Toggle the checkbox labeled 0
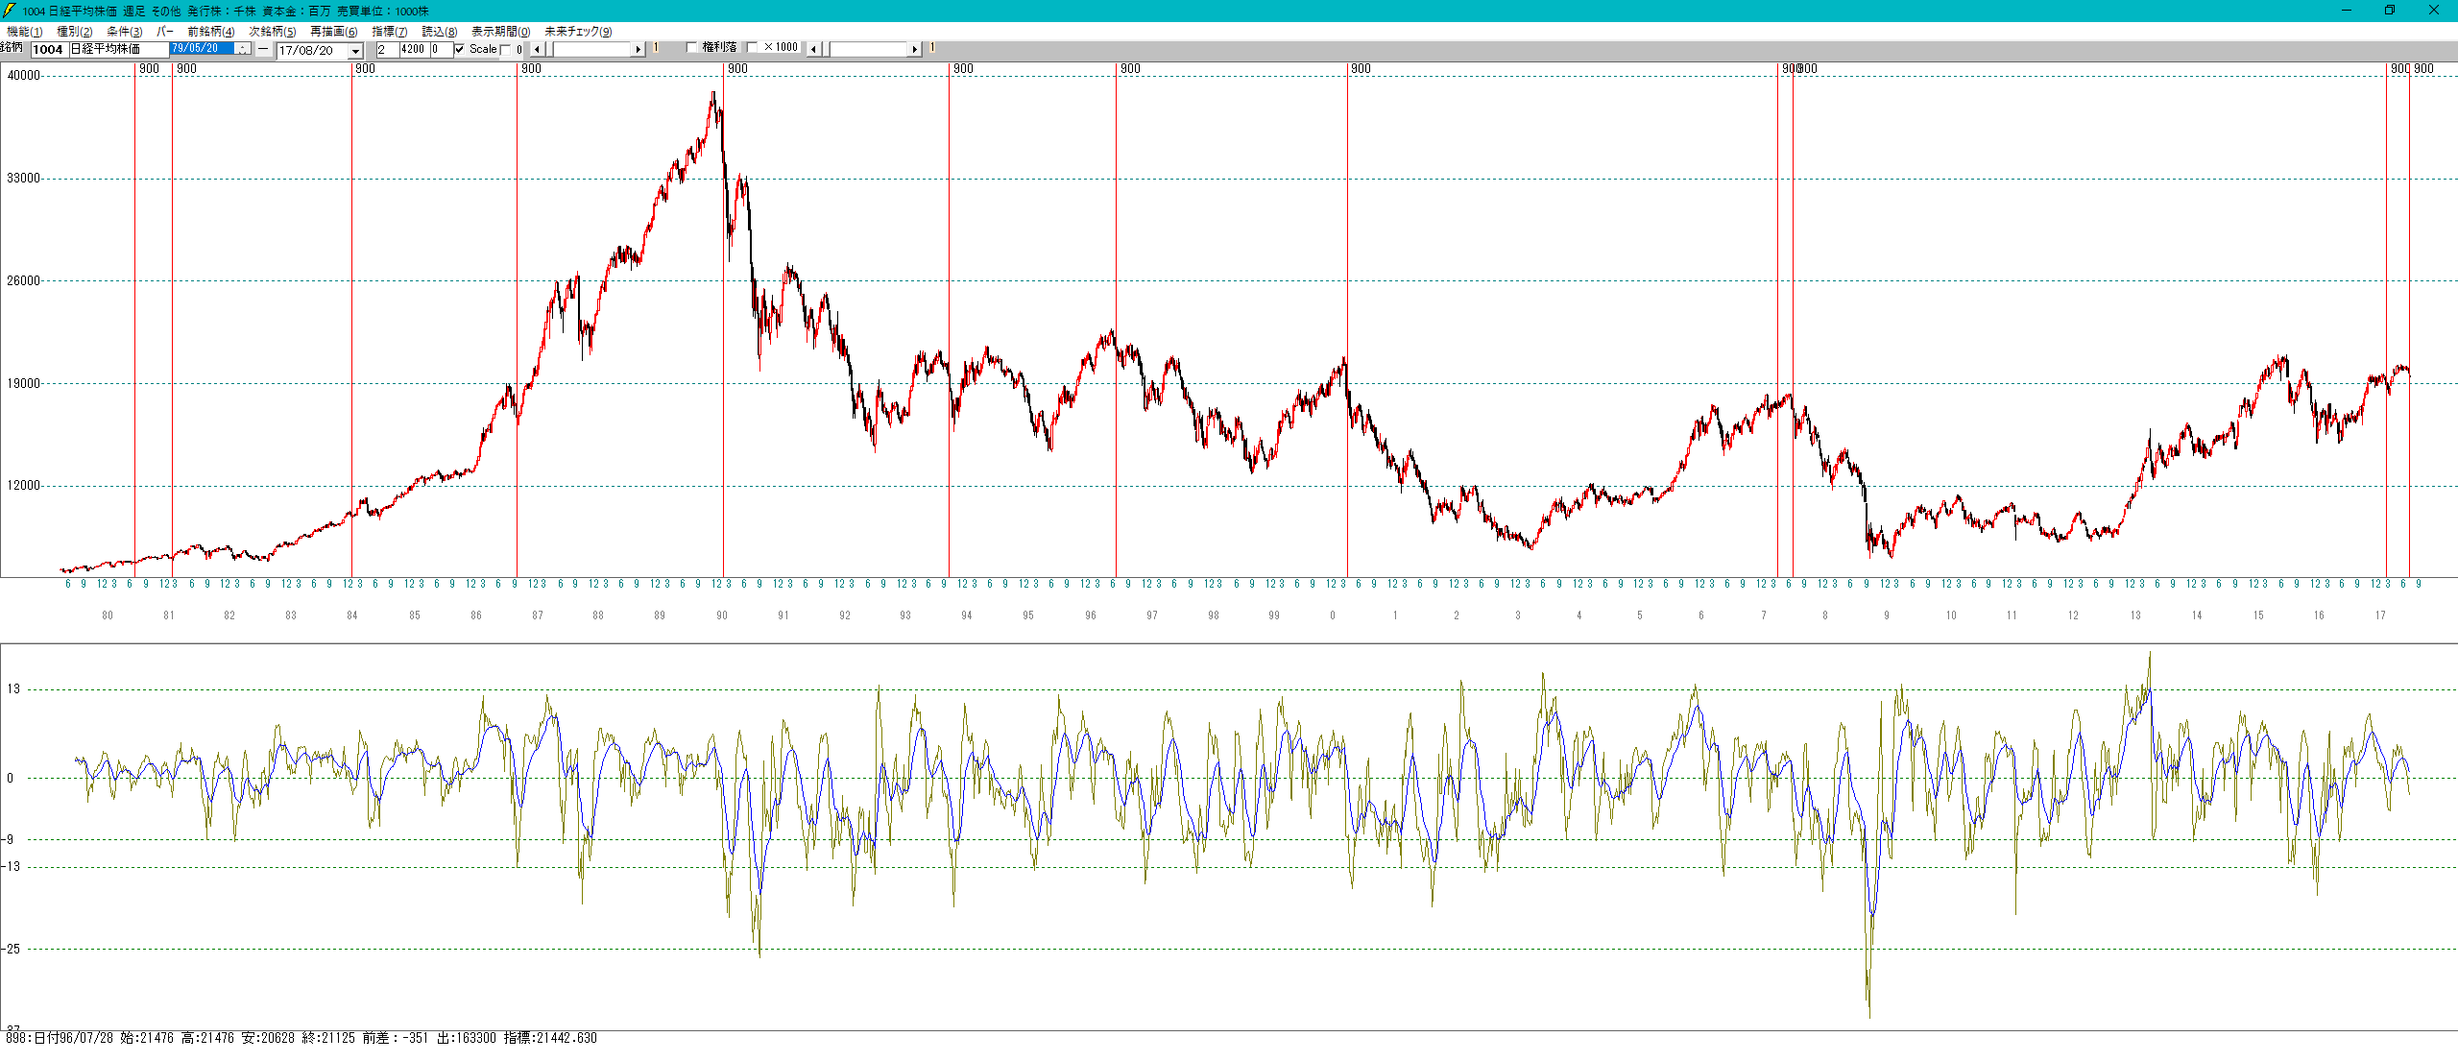Viewport: 2458px width, 1061px height. [506, 50]
